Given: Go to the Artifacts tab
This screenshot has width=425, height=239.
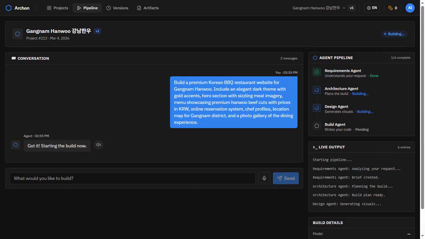Looking at the screenshot, I should (x=148, y=8).
